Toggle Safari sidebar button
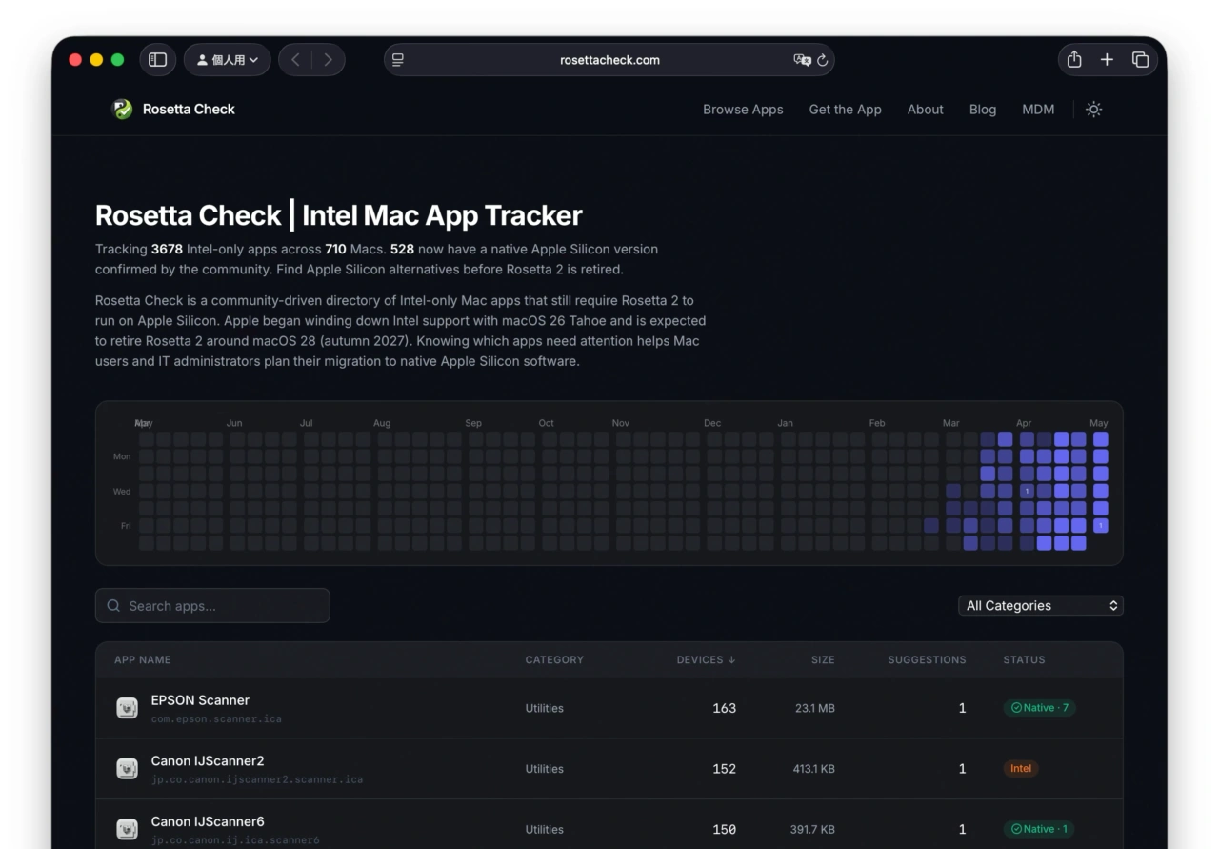 158,60
